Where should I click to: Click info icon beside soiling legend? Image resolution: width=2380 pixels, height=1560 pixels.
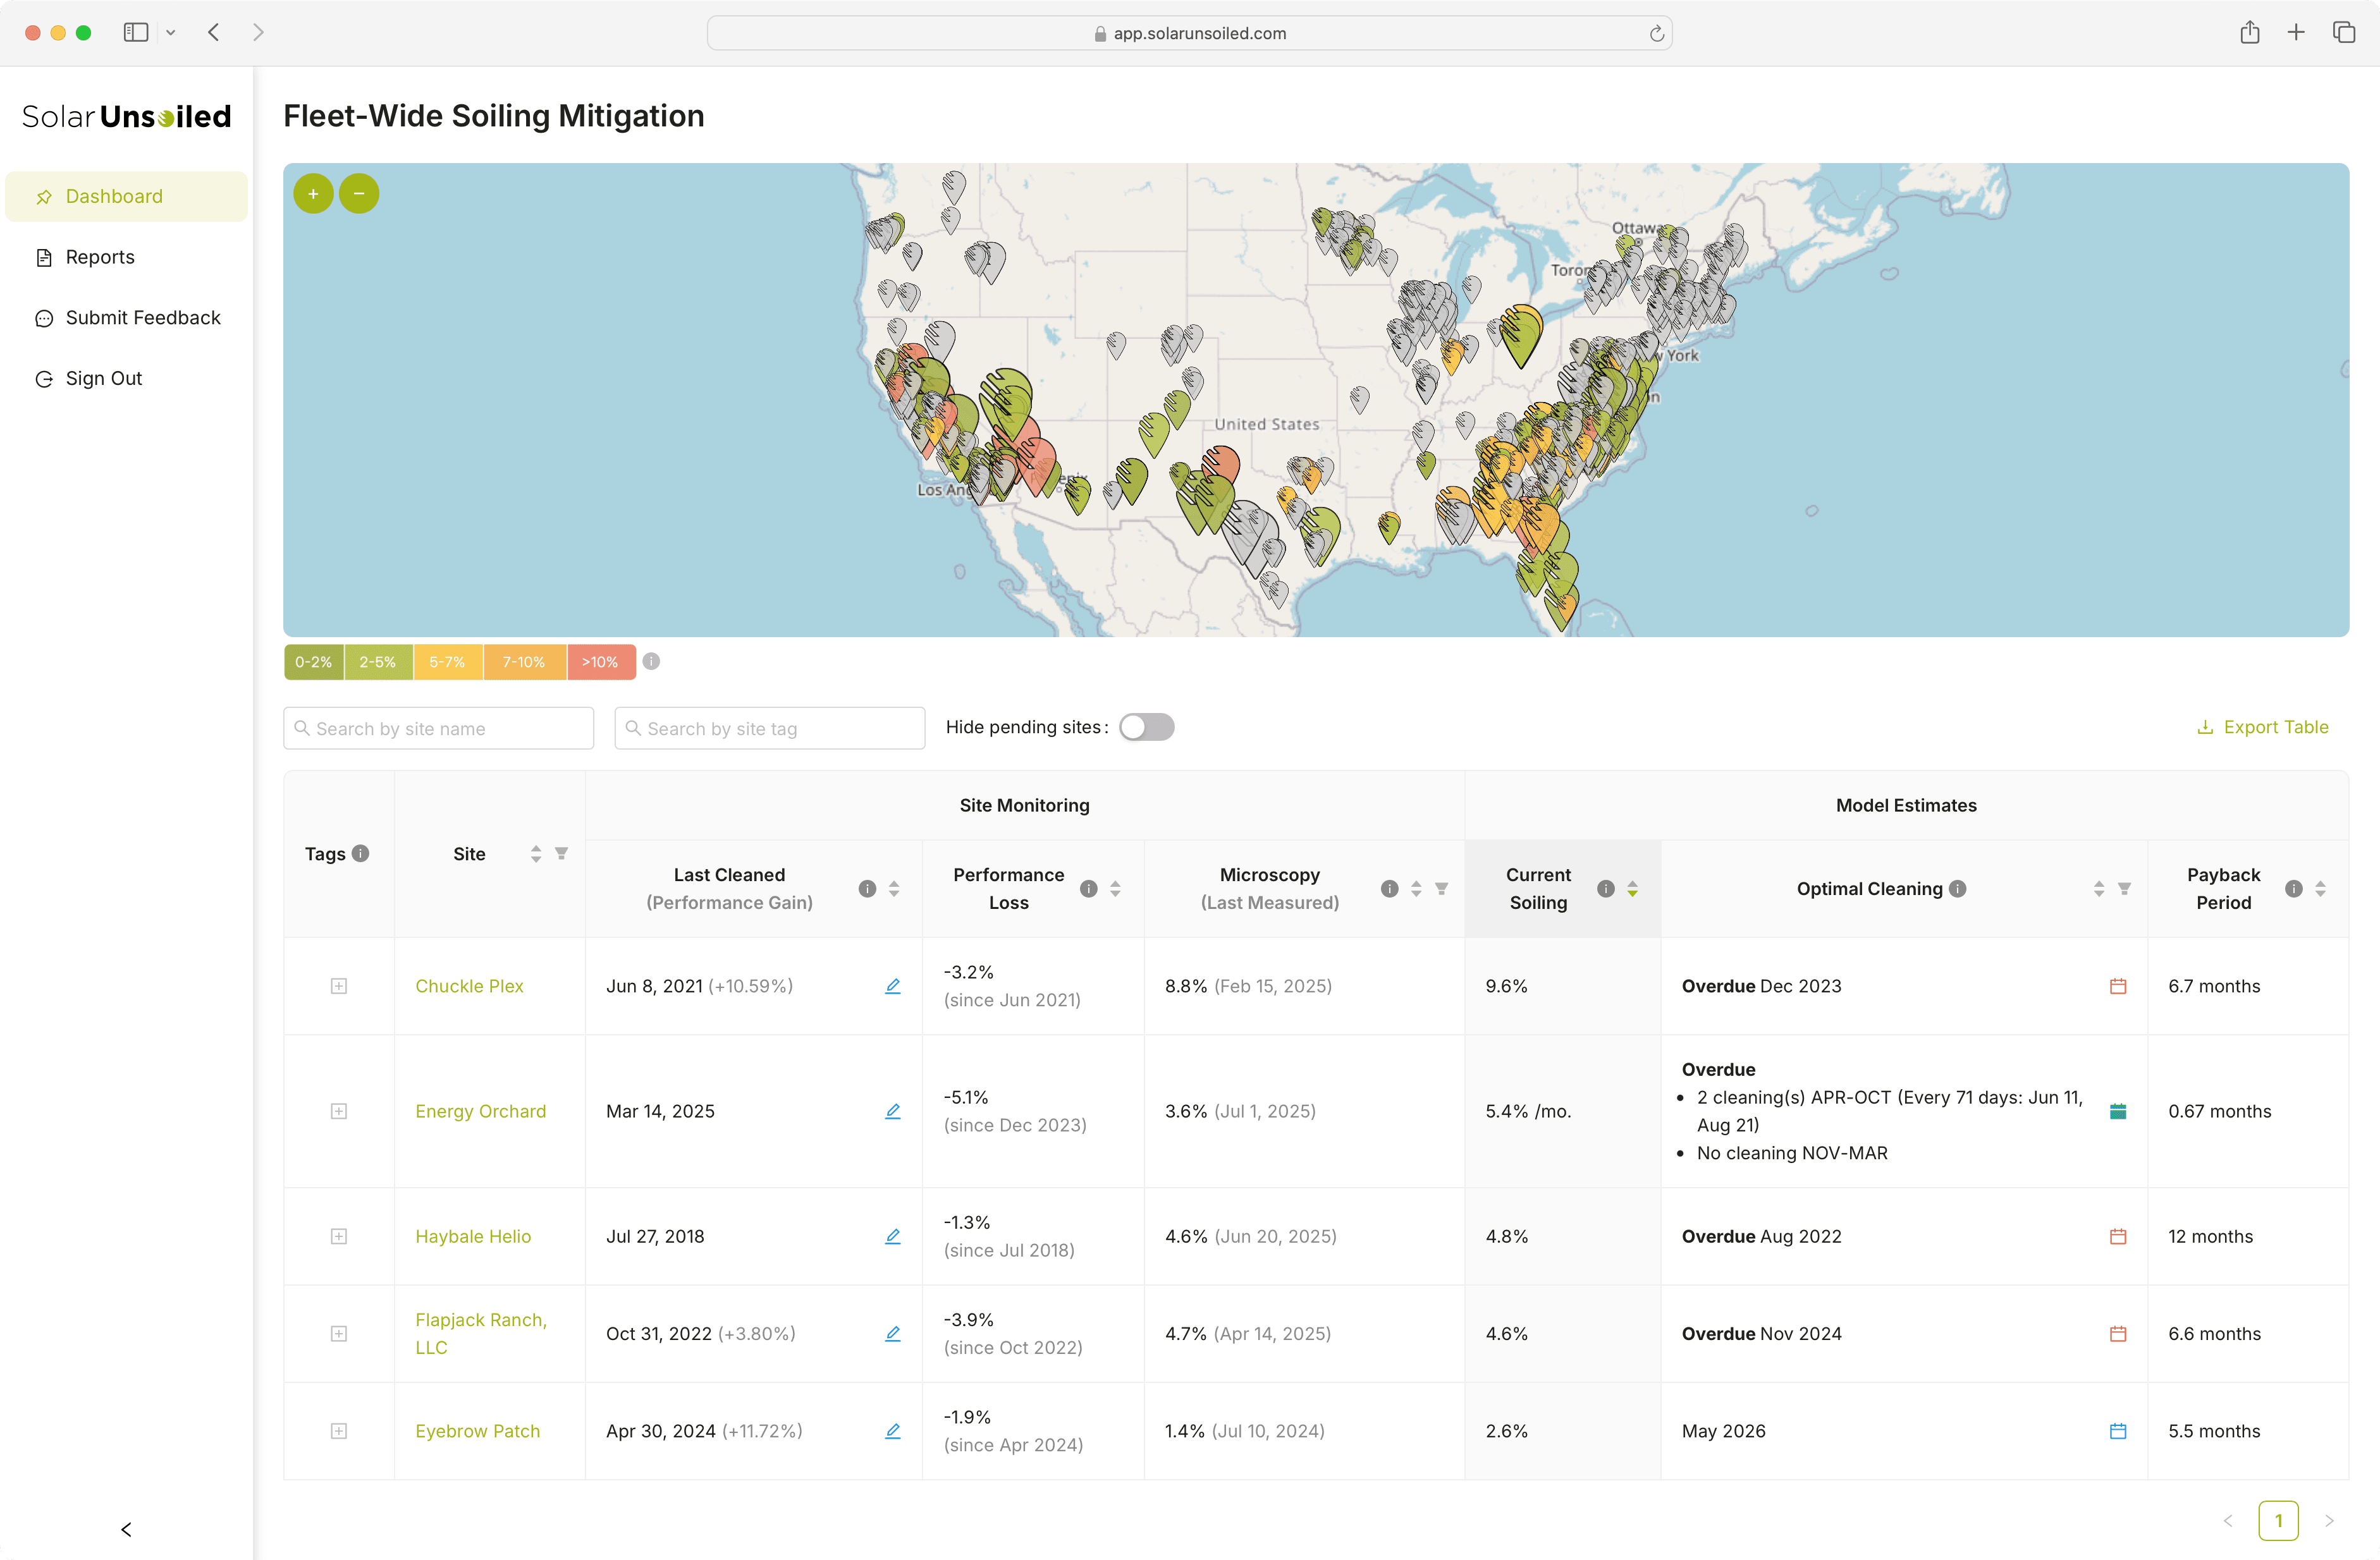point(651,662)
